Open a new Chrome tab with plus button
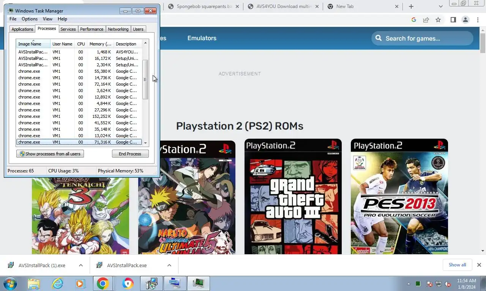This screenshot has width=486, height=291. click(x=411, y=6)
